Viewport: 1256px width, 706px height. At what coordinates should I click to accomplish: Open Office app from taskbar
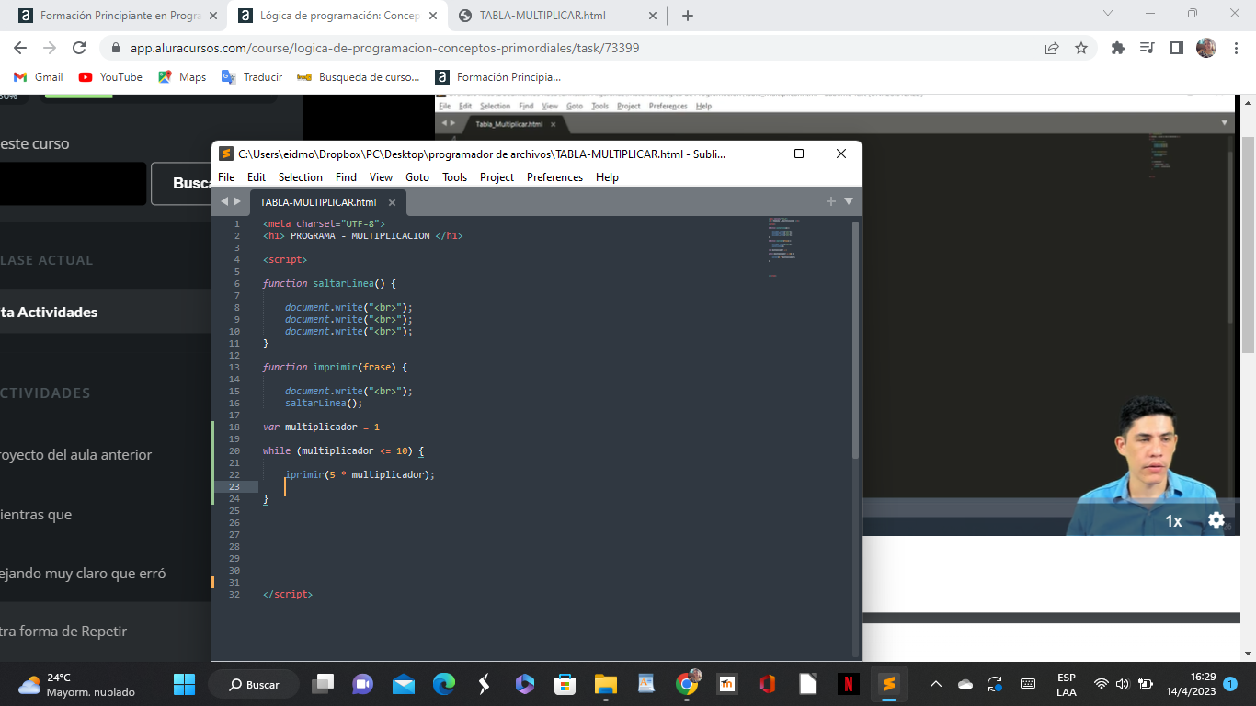click(x=768, y=684)
